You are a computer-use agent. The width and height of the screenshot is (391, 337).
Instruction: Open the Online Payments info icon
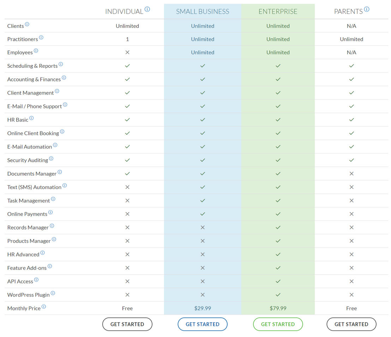point(50,212)
